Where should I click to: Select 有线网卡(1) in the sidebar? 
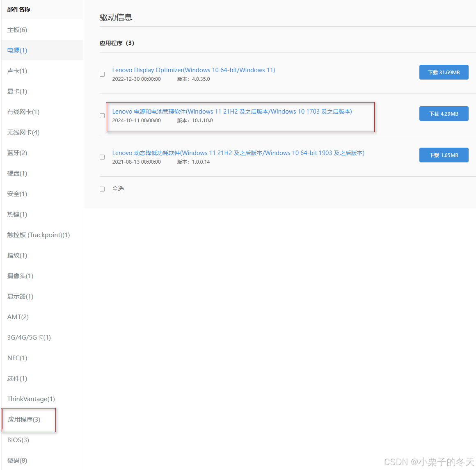pos(23,112)
